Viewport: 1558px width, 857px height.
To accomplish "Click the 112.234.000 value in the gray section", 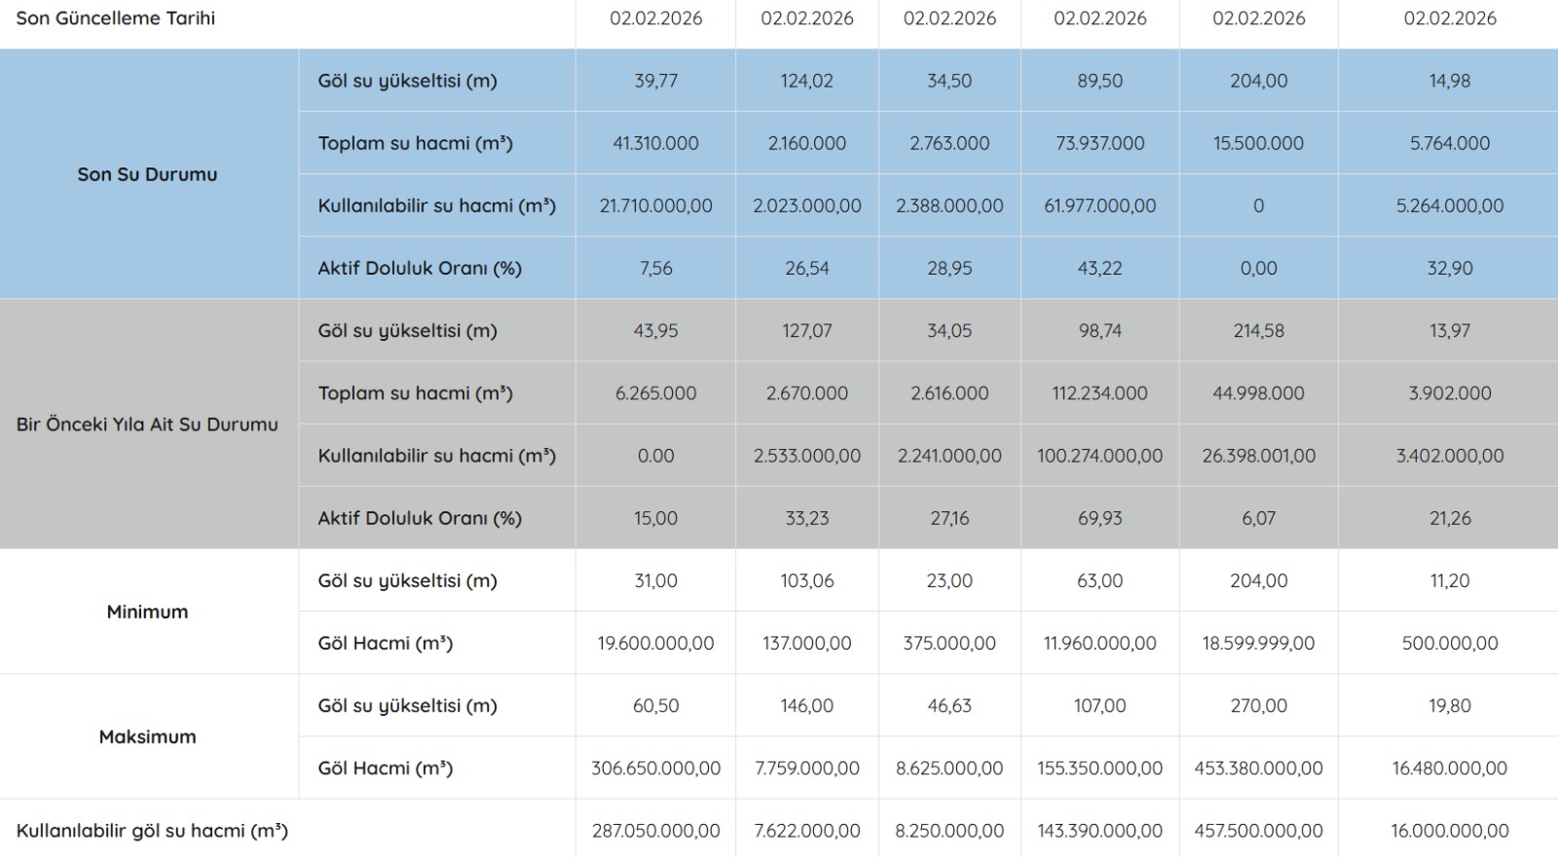I will click(x=1099, y=393).
